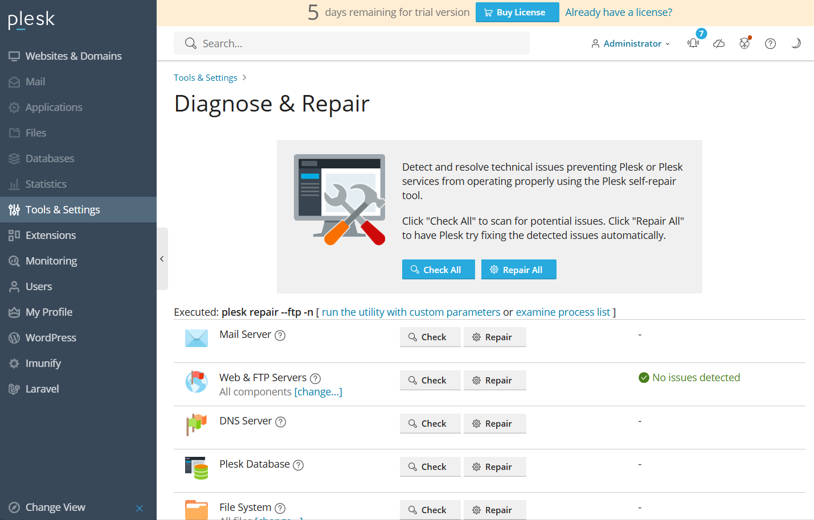
Task: Open File System help tooltip icon
Action: click(x=280, y=508)
